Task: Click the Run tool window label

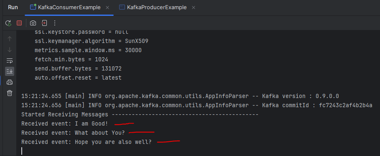Action: coord(13,8)
